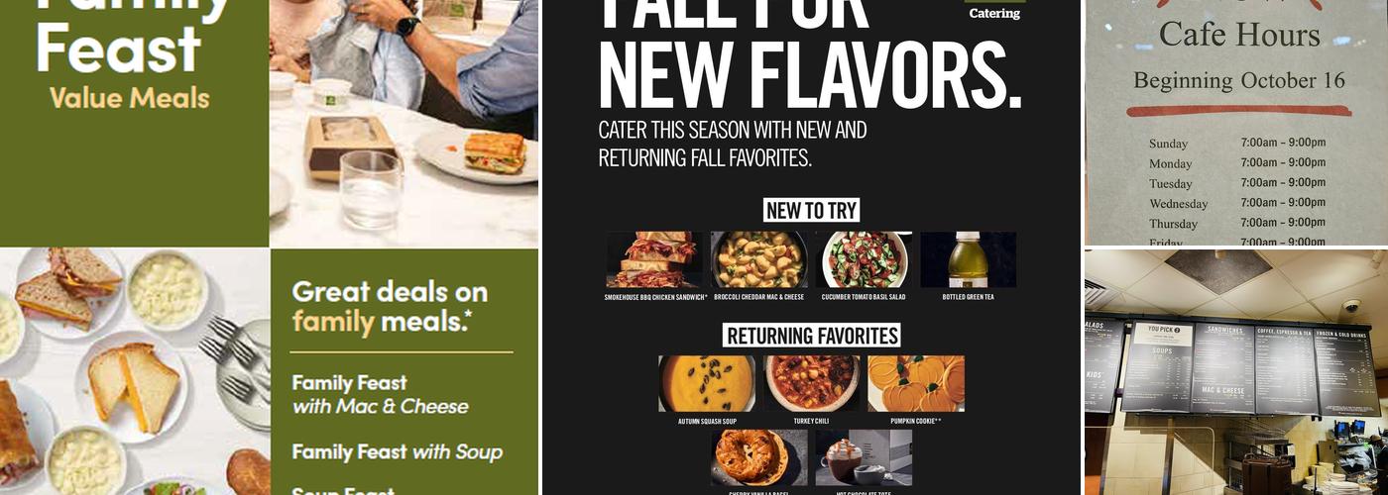Open the Pumpkin Cookie picture
The width and height of the screenshot is (1388, 495).
916,384
